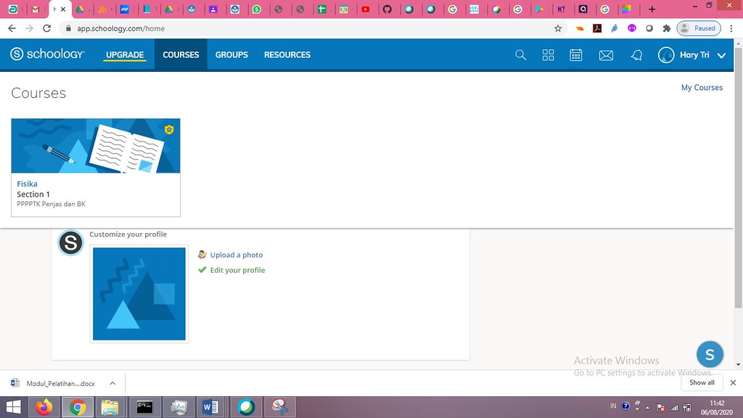Image resolution: width=743 pixels, height=418 pixels.
Task: Open the Windows Start menu
Action: 13,407
